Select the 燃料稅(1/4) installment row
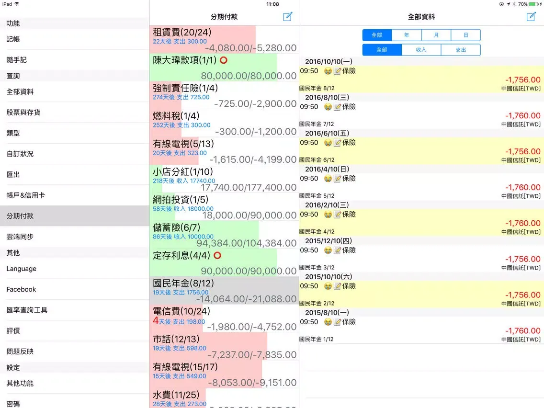544x408 pixels. 224,124
